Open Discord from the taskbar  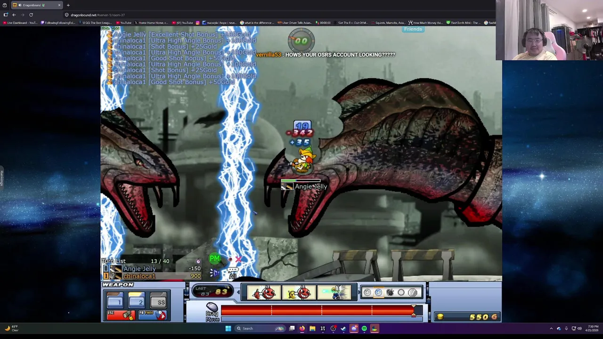point(354,328)
